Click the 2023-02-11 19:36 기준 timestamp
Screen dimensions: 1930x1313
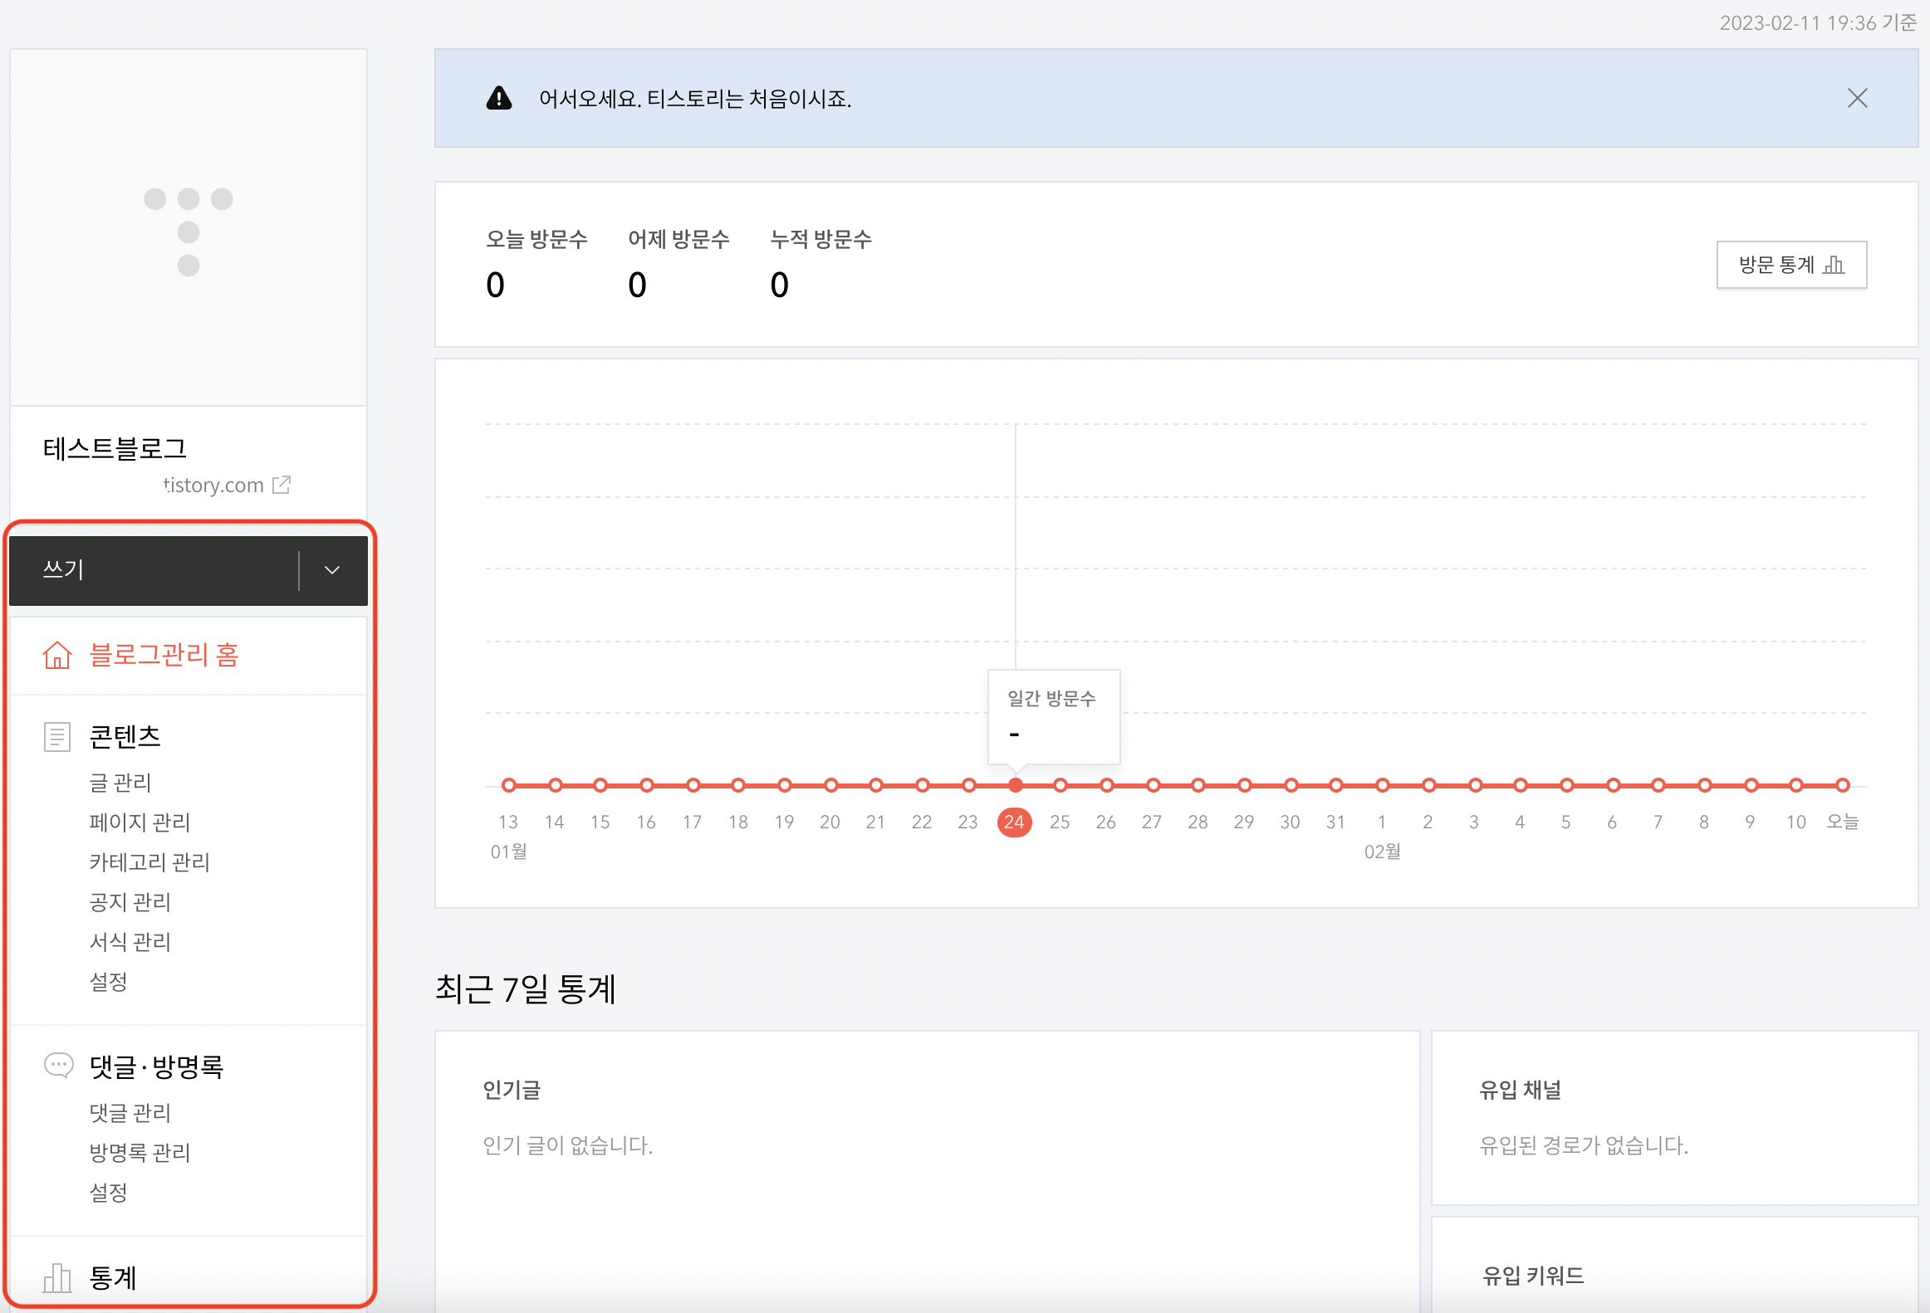1818,22
